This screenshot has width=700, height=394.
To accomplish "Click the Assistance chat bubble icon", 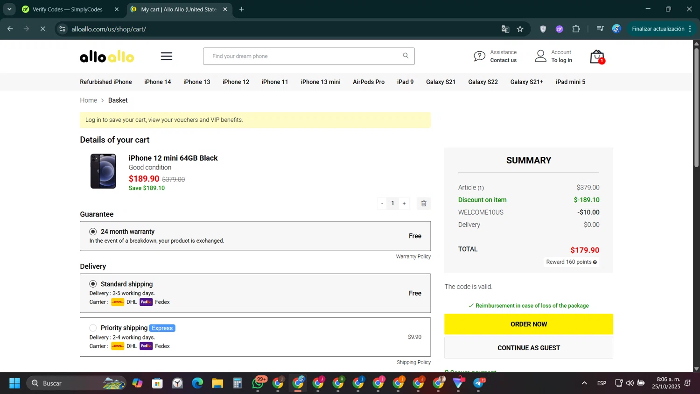I will [x=479, y=56].
